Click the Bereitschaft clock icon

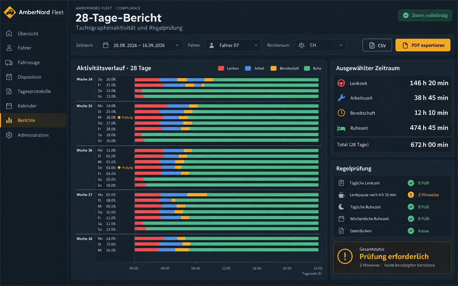pyautogui.click(x=341, y=113)
